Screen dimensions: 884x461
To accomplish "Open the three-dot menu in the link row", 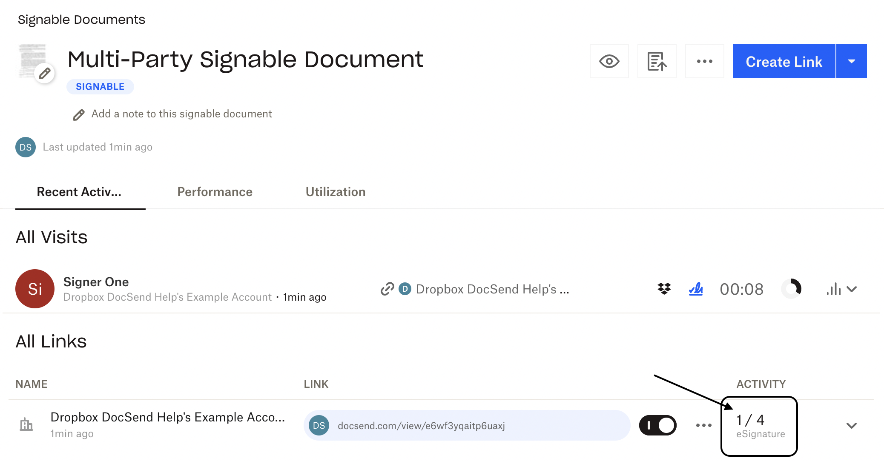I will click(x=703, y=425).
